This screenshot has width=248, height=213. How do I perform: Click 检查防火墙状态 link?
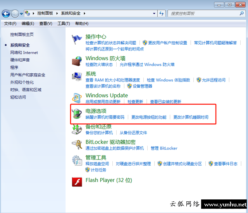click(99, 65)
